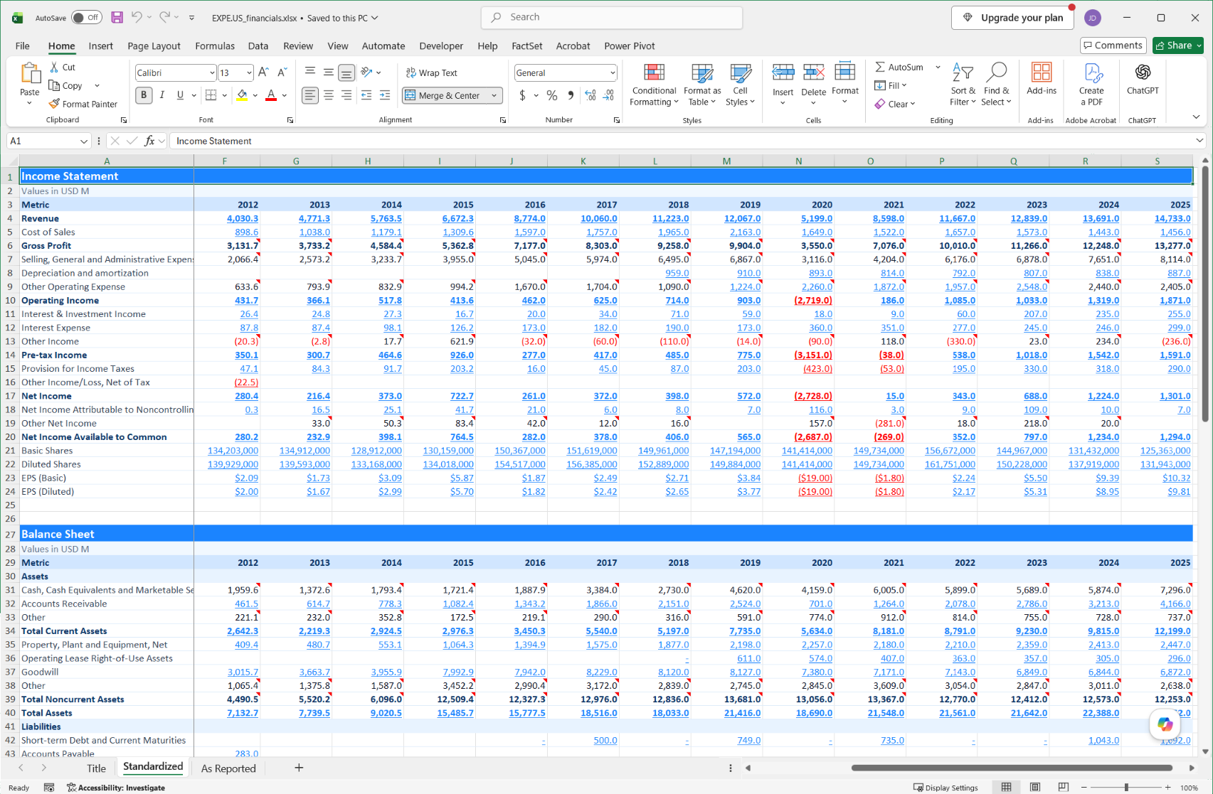This screenshot has width=1213, height=794.
Task: Collapse the ribbon with chevron
Action: pyautogui.click(x=1196, y=117)
